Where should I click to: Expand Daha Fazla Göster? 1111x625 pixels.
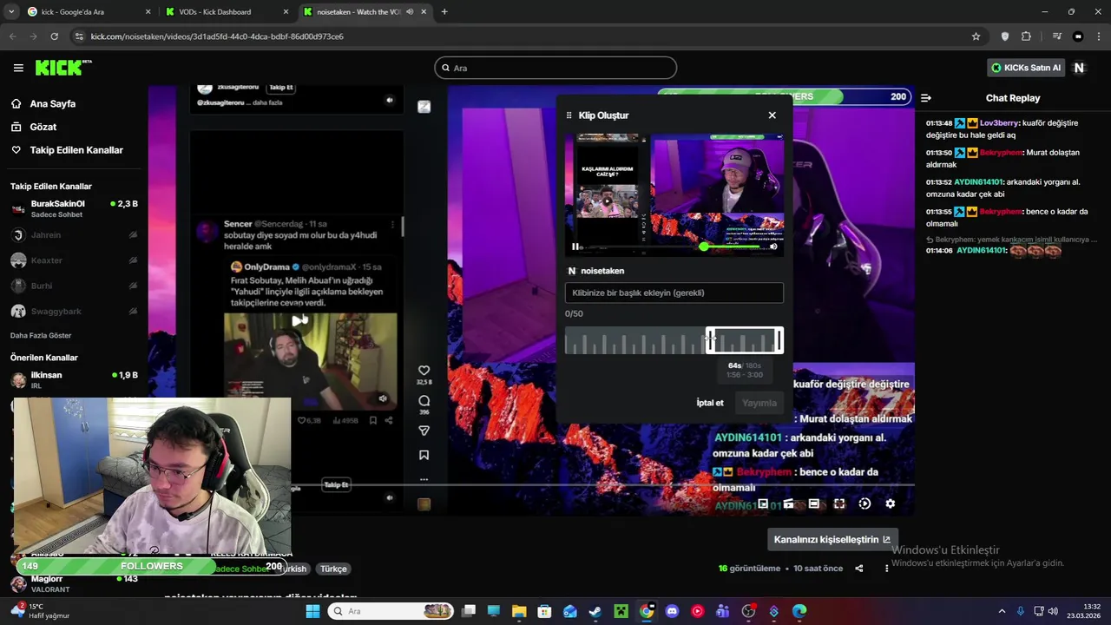(x=41, y=335)
